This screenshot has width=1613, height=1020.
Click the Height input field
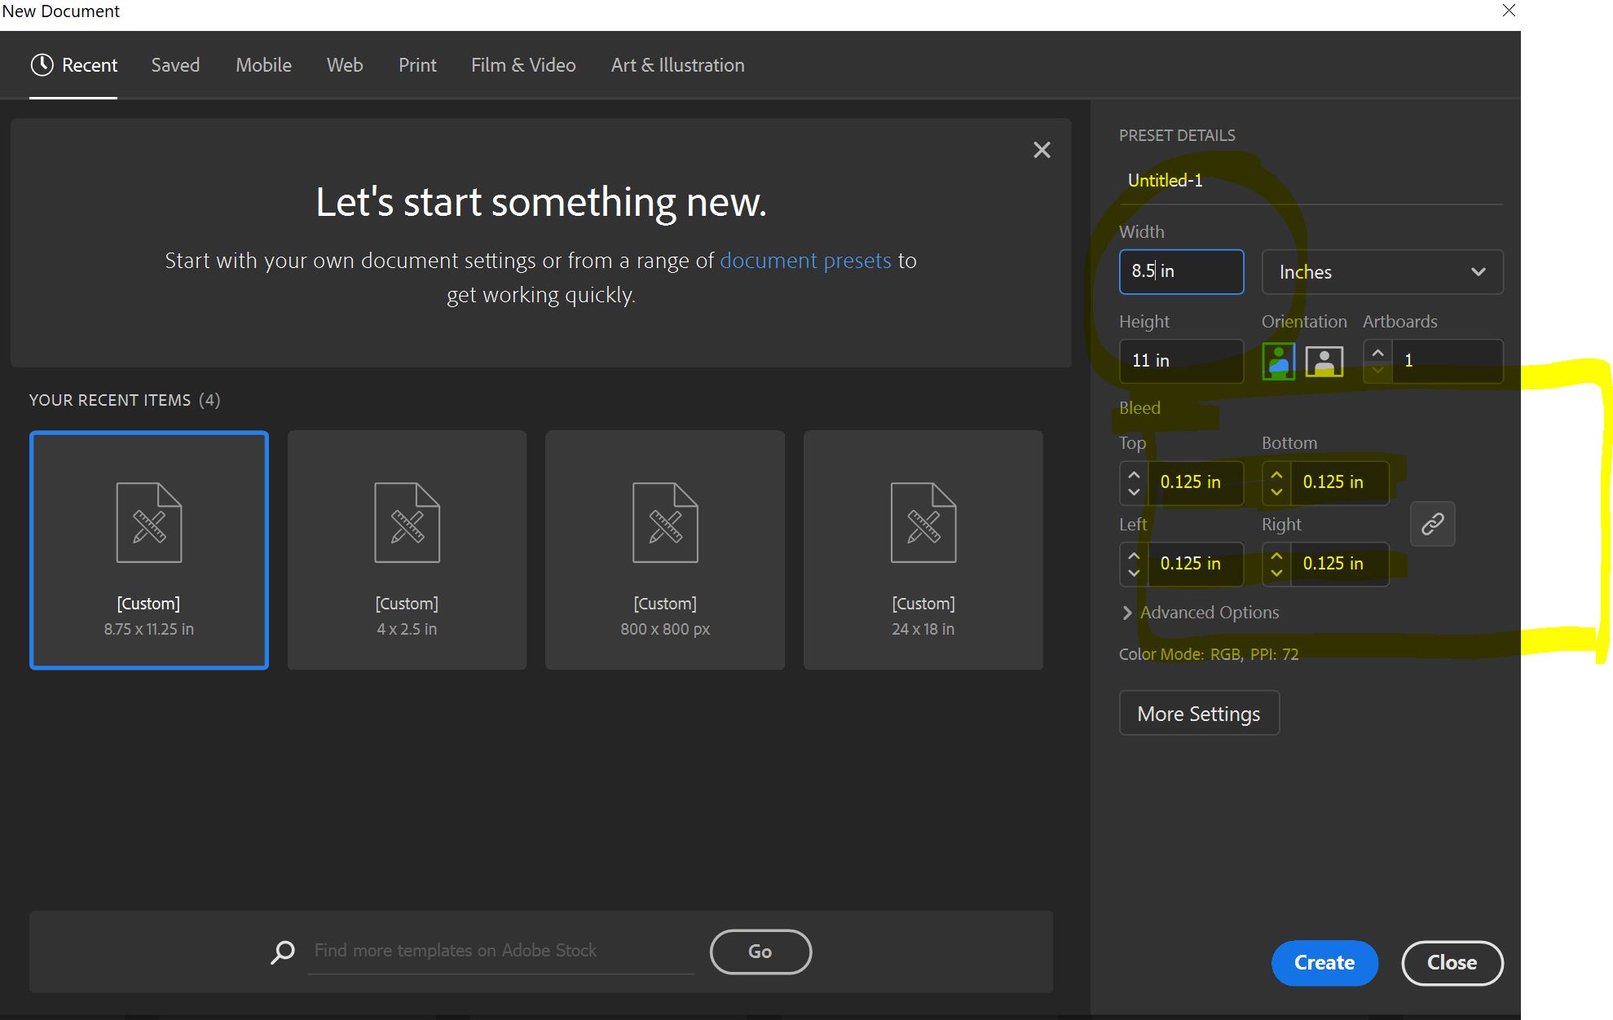coord(1181,361)
